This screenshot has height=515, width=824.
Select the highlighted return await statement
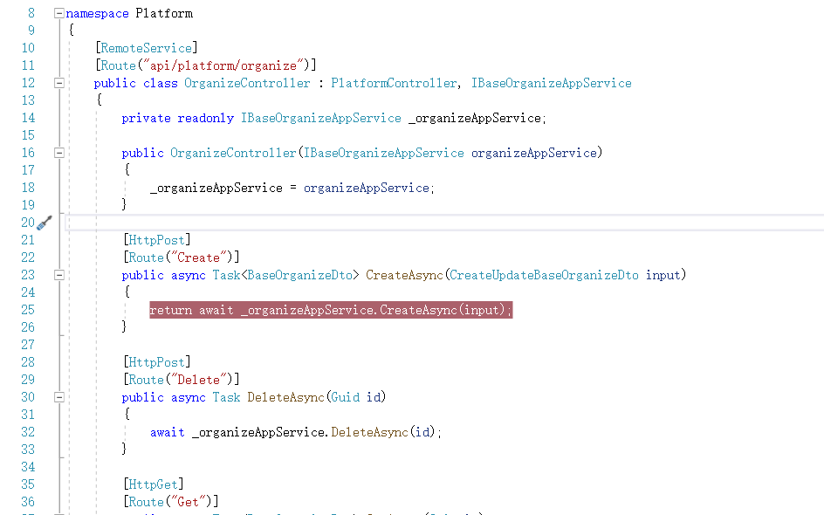[332, 310]
